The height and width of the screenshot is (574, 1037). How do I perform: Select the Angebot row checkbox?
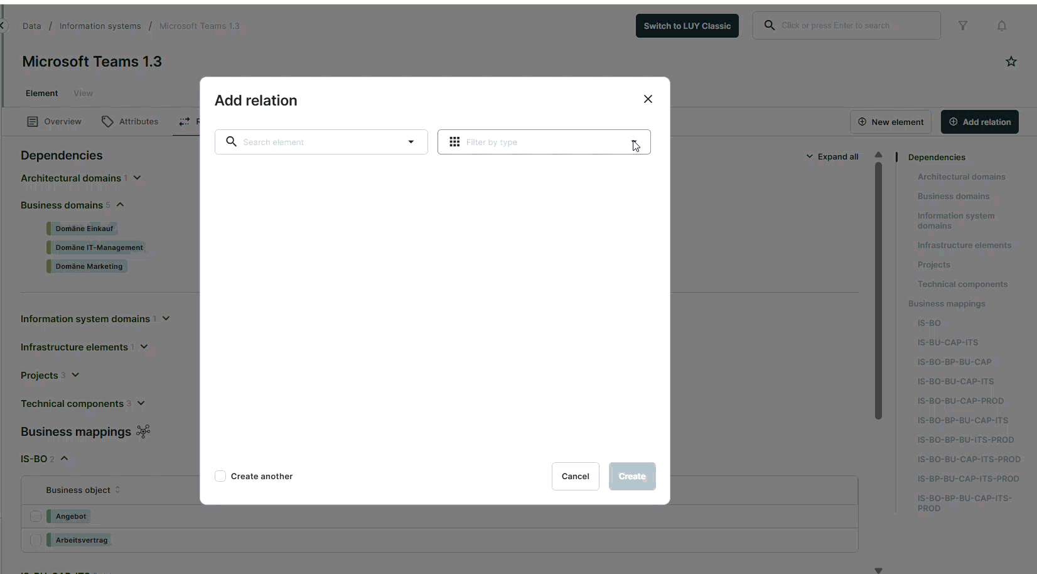pyautogui.click(x=36, y=516)
